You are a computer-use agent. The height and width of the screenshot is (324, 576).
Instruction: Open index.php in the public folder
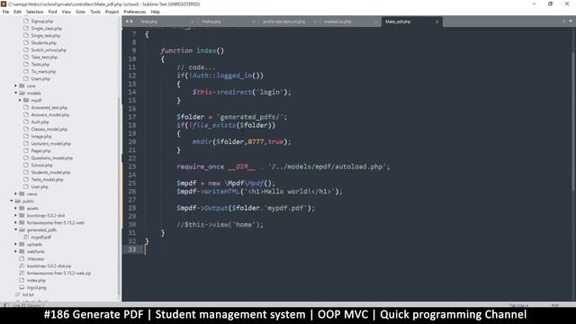(36, 280)
